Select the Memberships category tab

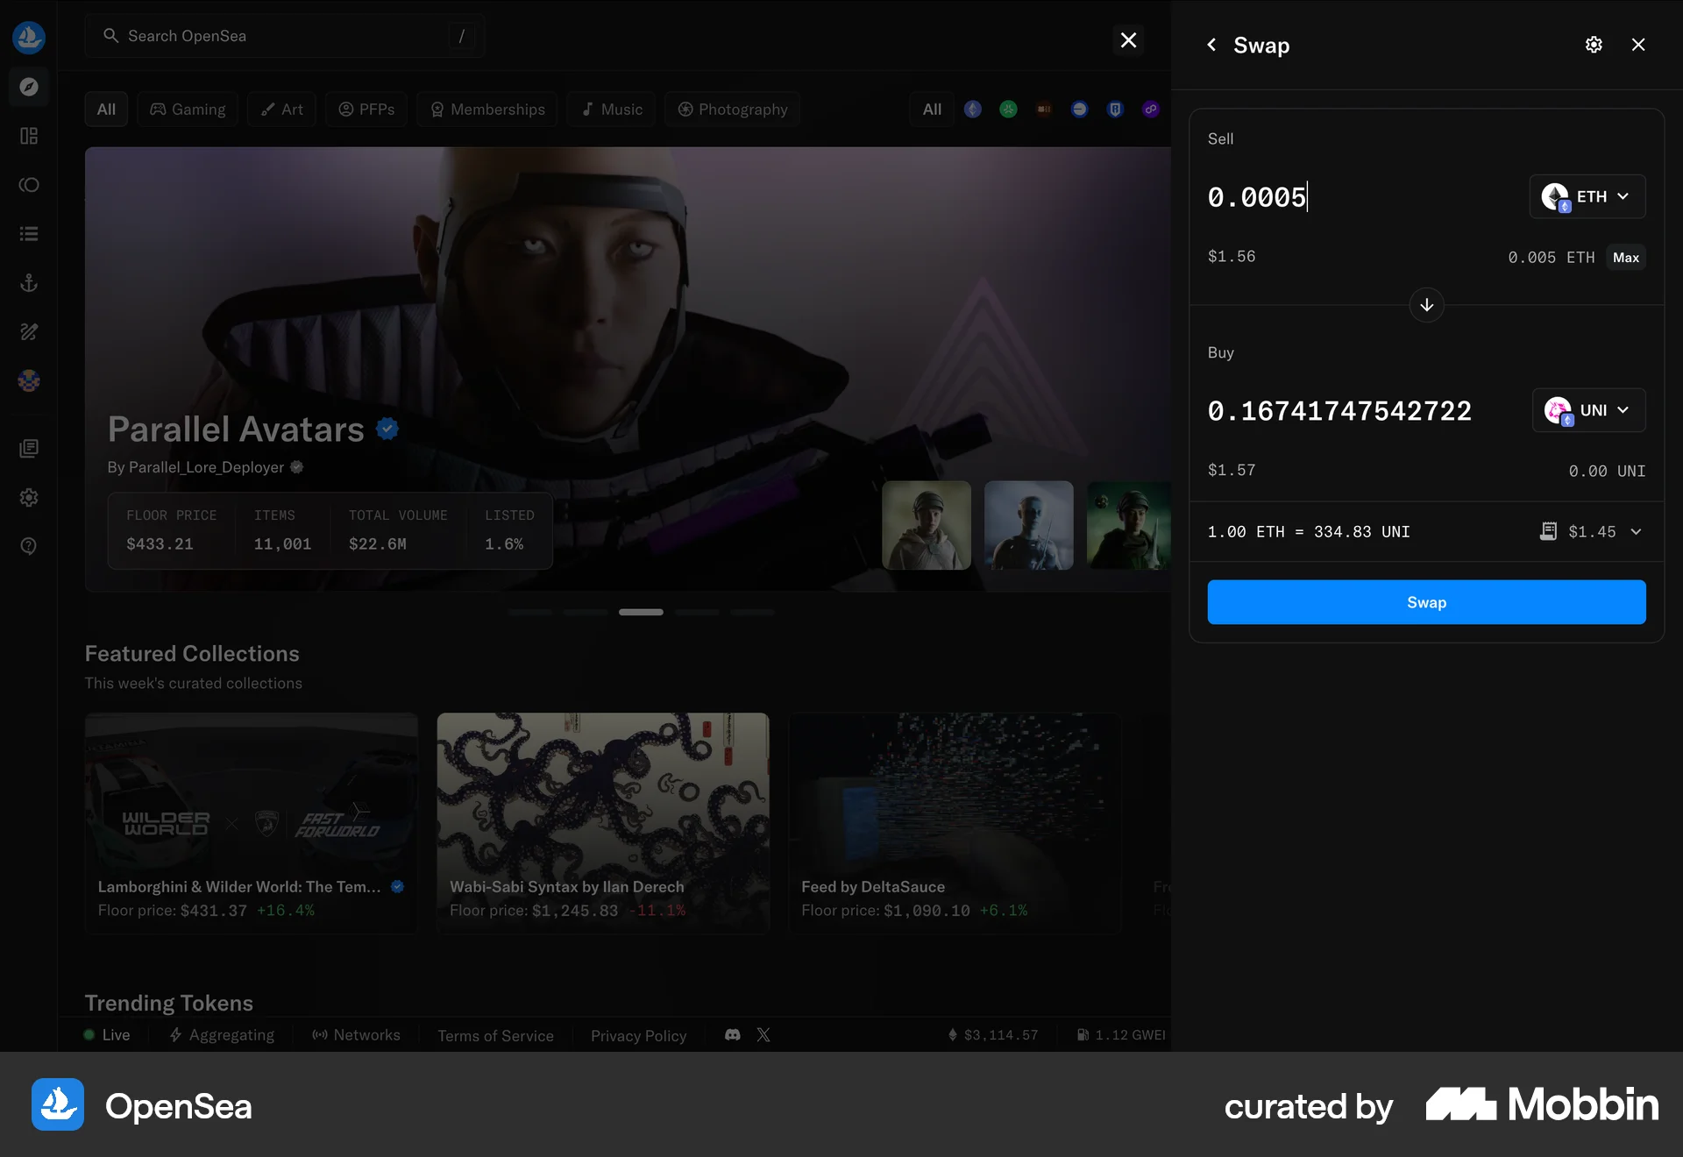pyautogui.click(x=486, y=109)
